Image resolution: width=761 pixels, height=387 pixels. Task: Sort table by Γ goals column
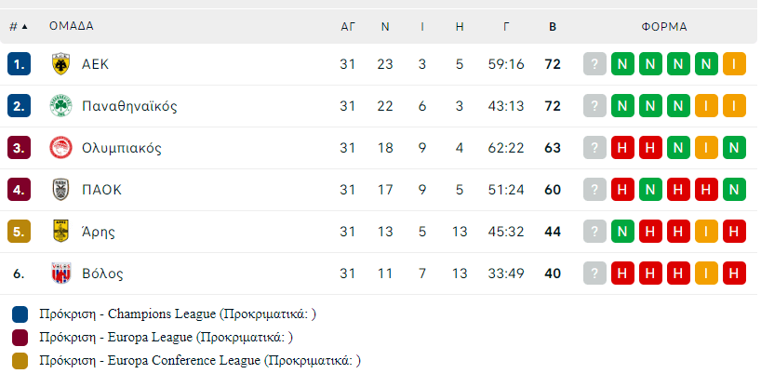506,26
